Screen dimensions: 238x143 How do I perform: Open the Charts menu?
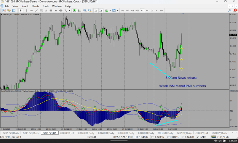click(x=35, y=6)
